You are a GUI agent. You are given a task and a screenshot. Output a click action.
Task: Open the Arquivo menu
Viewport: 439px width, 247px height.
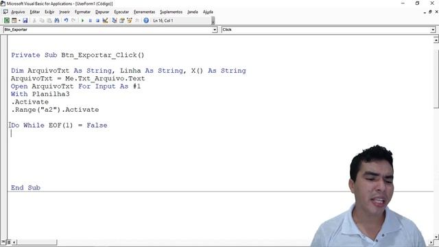18,12
